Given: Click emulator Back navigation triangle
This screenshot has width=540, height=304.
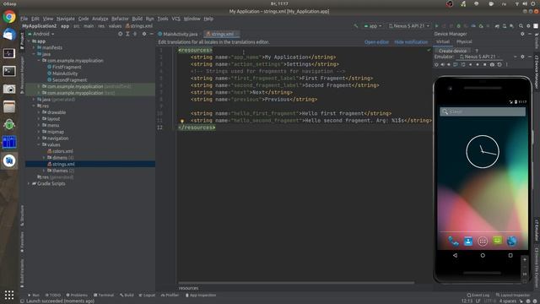Looking at the screenshot, I should (x=455, y=255).
